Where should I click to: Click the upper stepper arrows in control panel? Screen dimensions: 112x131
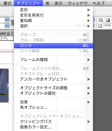[x=7, y=20]
